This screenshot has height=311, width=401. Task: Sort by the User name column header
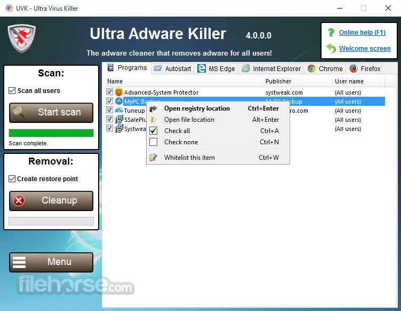pos(358,81)
